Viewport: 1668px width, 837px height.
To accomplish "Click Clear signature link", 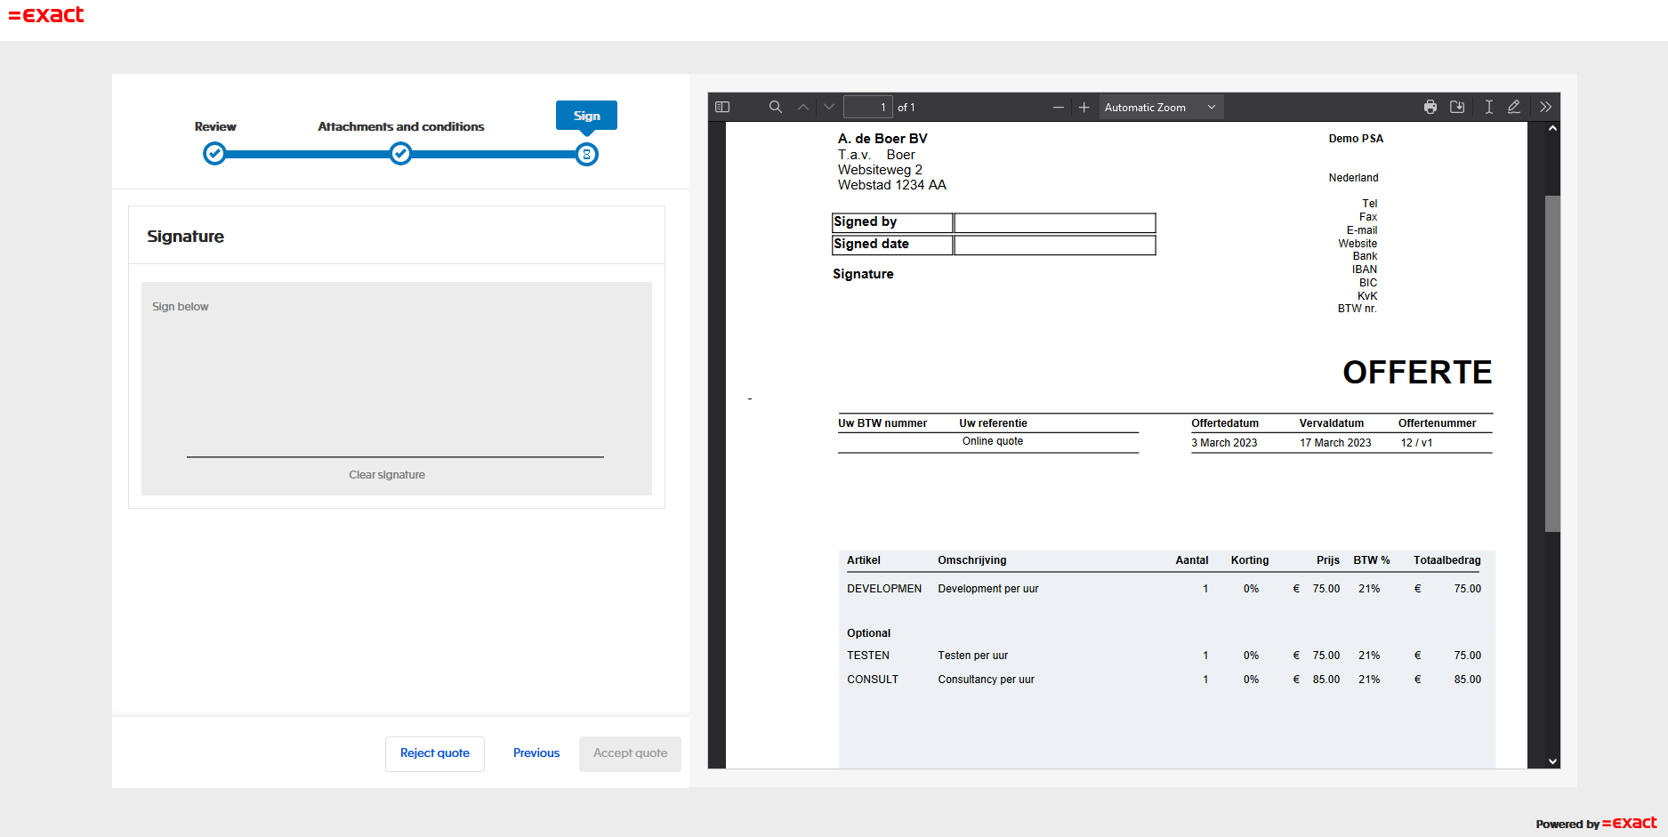I will coord(387,475).
